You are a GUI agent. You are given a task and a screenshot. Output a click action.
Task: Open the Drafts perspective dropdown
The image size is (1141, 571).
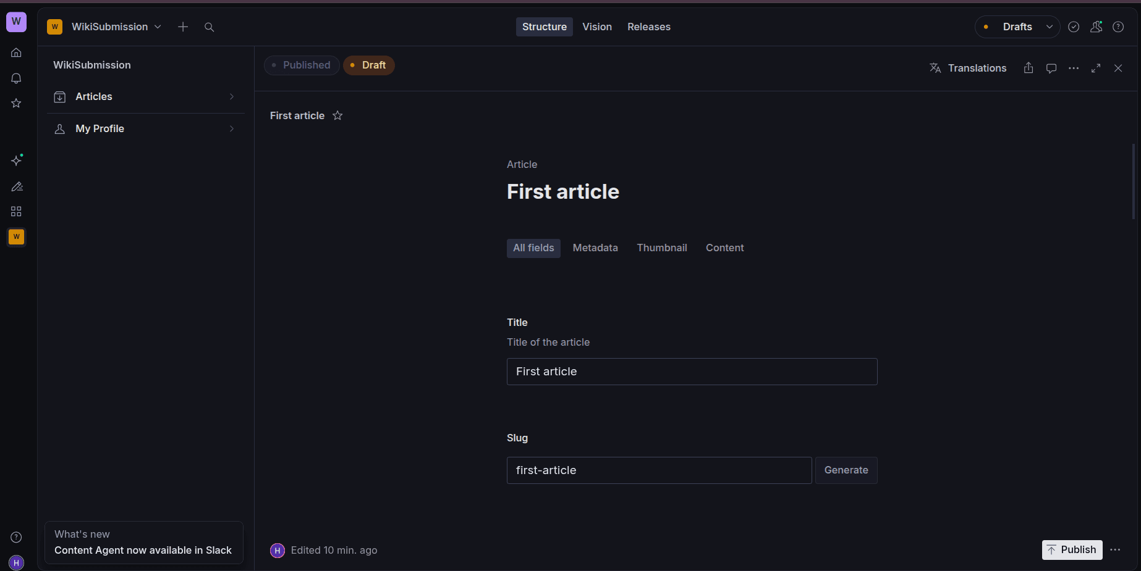[1017, 27]
